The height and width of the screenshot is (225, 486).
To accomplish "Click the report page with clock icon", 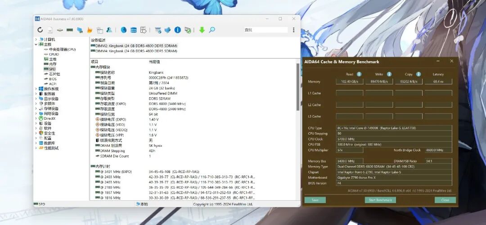I will pos(143,30).
